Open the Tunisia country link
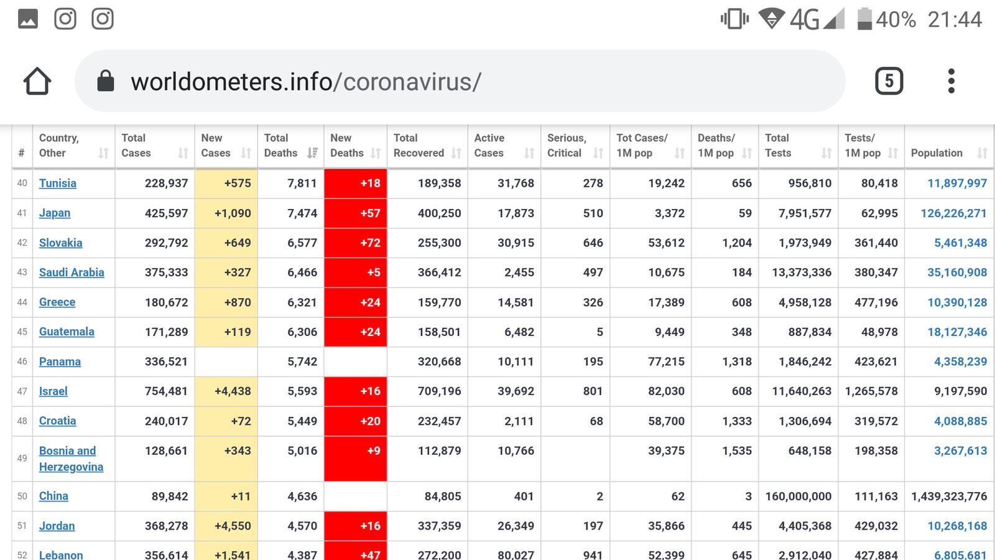 [x=58, y=183]
